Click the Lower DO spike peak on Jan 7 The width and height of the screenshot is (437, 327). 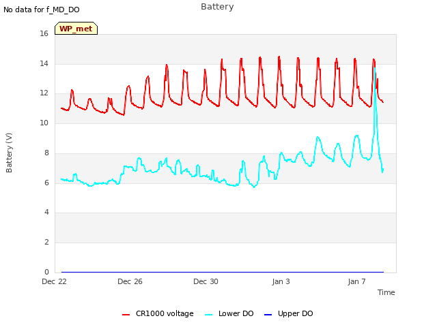point(375,68)
